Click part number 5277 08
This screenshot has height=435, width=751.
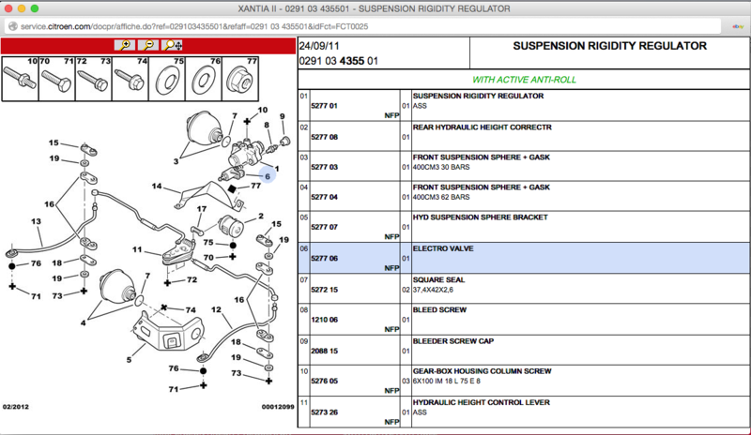324,137
